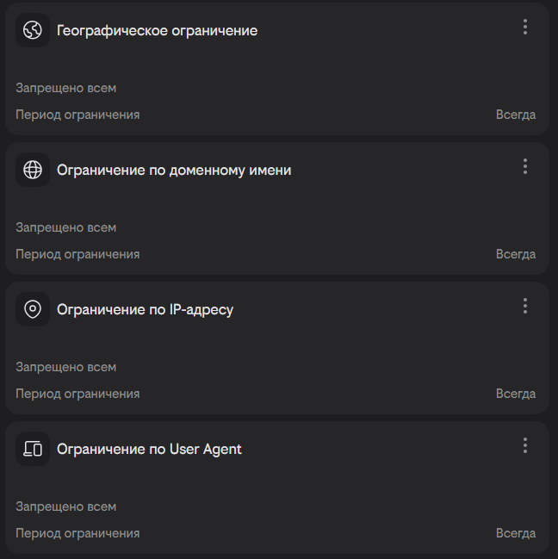558x559 pixels.
Task: Select Ограничение по User Agent title
Action: coord(149,450)
